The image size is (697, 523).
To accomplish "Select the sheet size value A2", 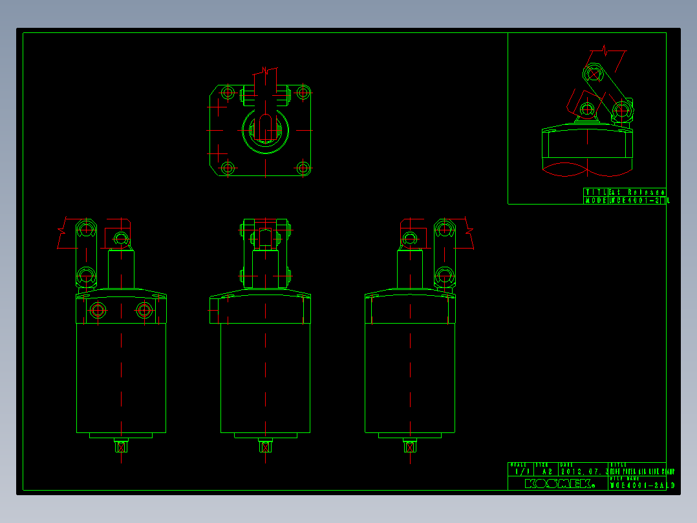I will pyautogui.click(x=547, y=471).
